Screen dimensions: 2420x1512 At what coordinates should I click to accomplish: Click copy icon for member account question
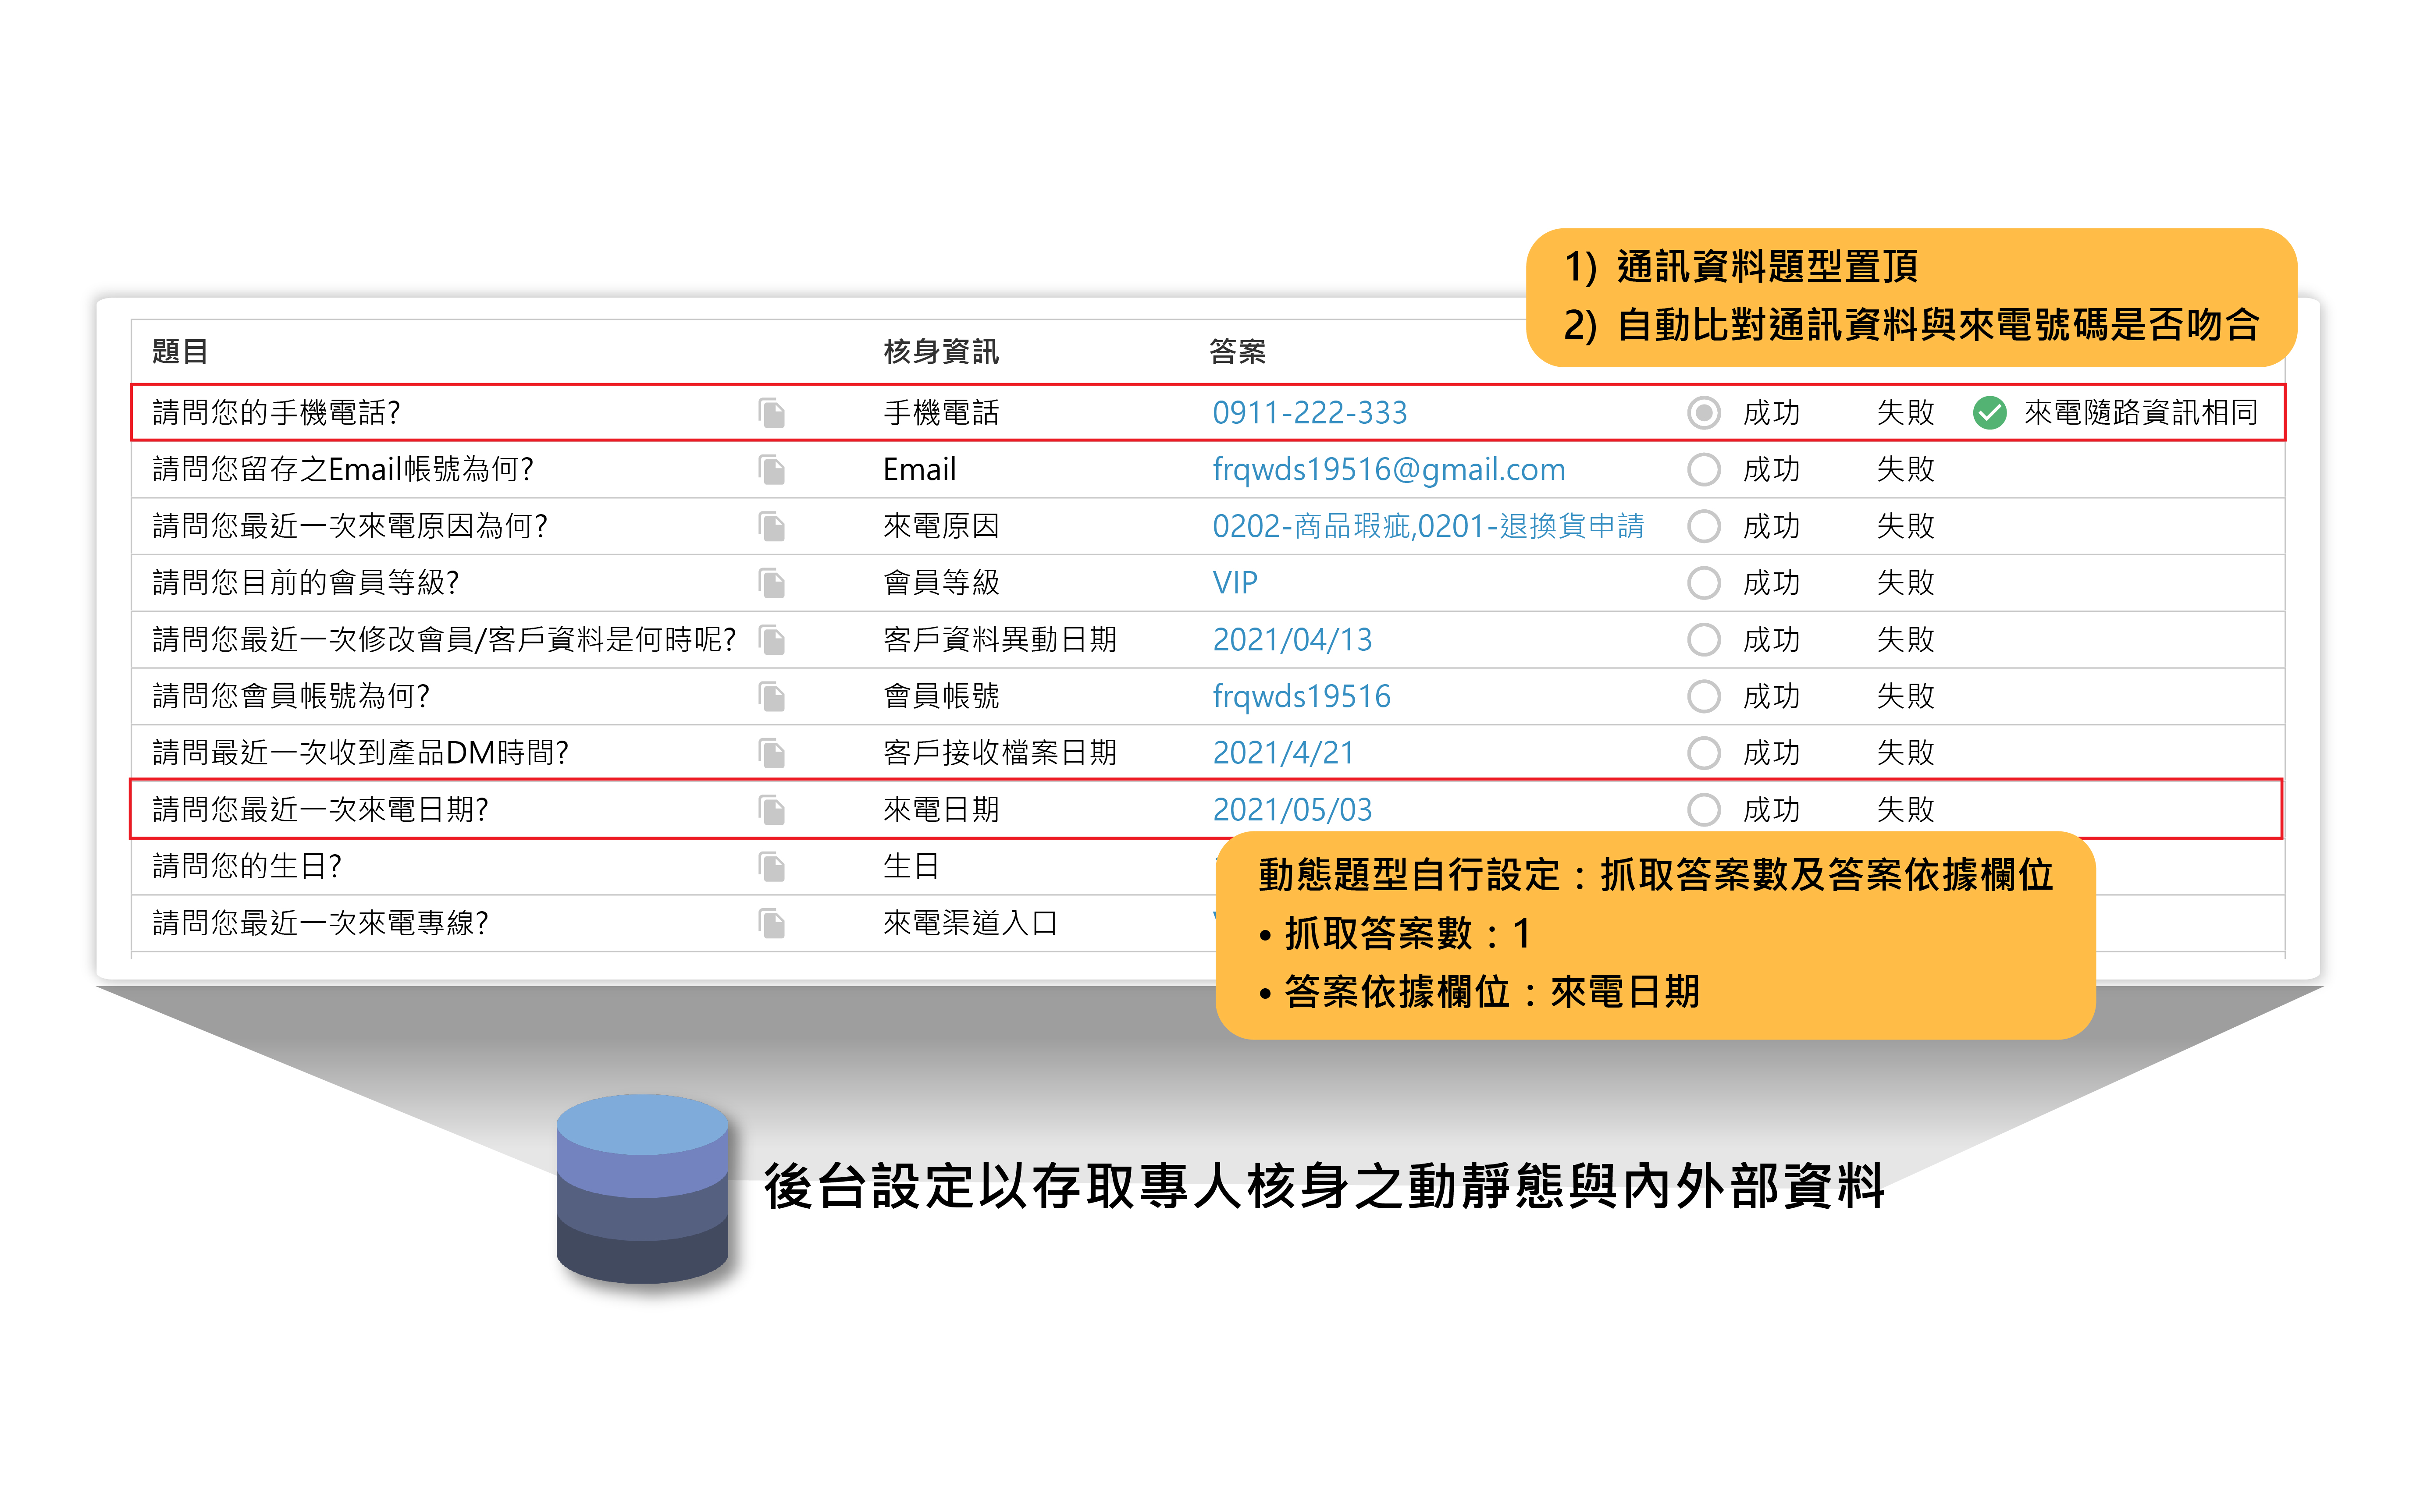click(771, 696)
